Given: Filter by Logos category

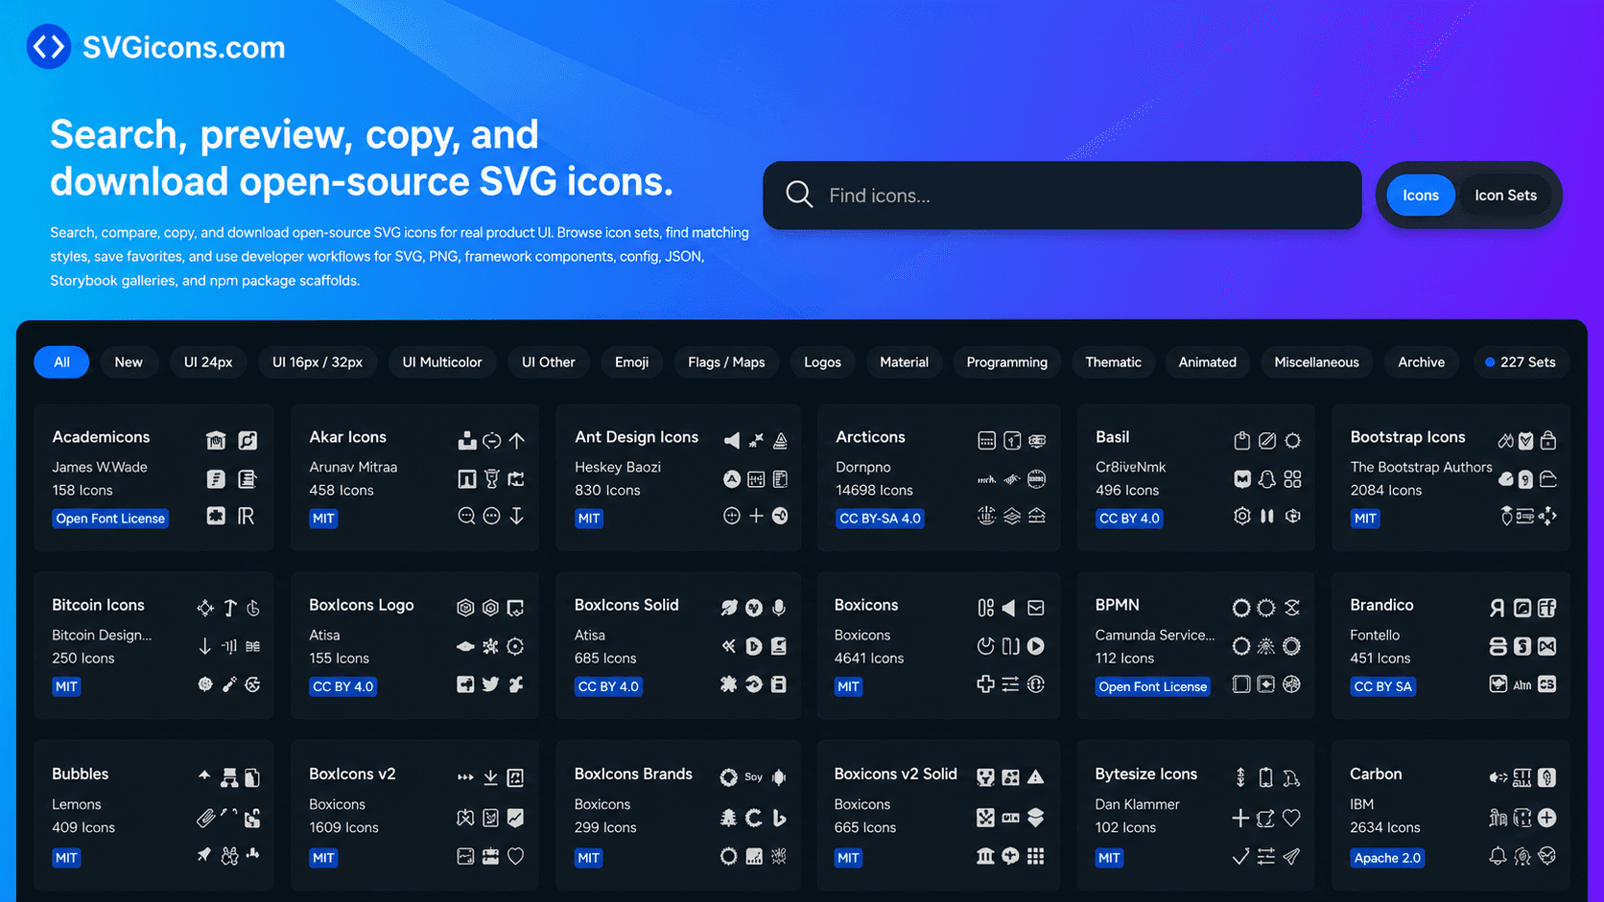Looking at the screenshot, I should [822, 362].
